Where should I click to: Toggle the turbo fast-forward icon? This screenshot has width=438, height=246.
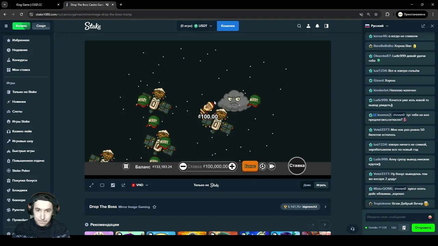coord(272,166)
